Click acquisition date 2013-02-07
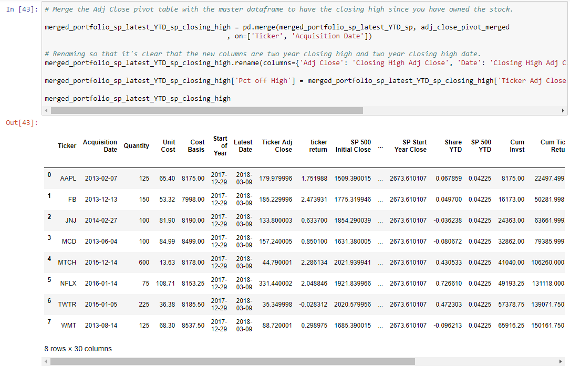Image resolution: width=570 pixels, height=367 pixels. point(101,179)
